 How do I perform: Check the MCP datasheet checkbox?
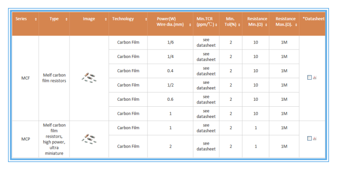click(309, 138)
